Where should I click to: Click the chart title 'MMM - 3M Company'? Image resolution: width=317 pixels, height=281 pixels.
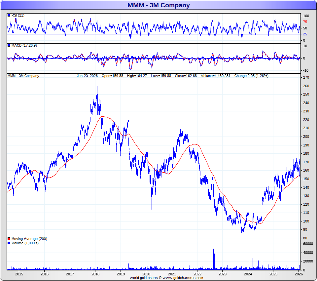point(158,5)
